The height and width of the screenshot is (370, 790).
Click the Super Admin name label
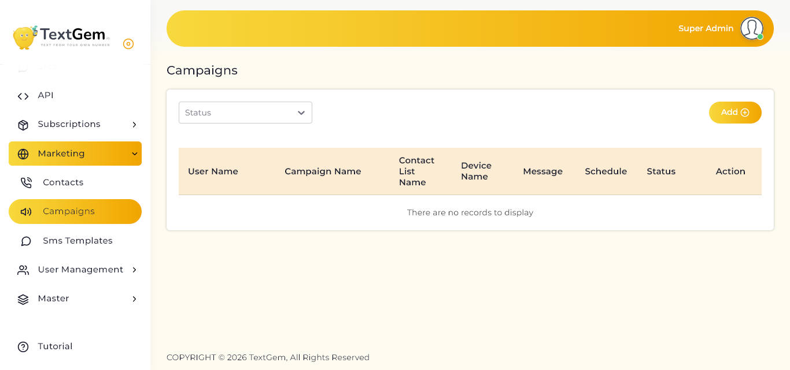[x=706, y=28]
